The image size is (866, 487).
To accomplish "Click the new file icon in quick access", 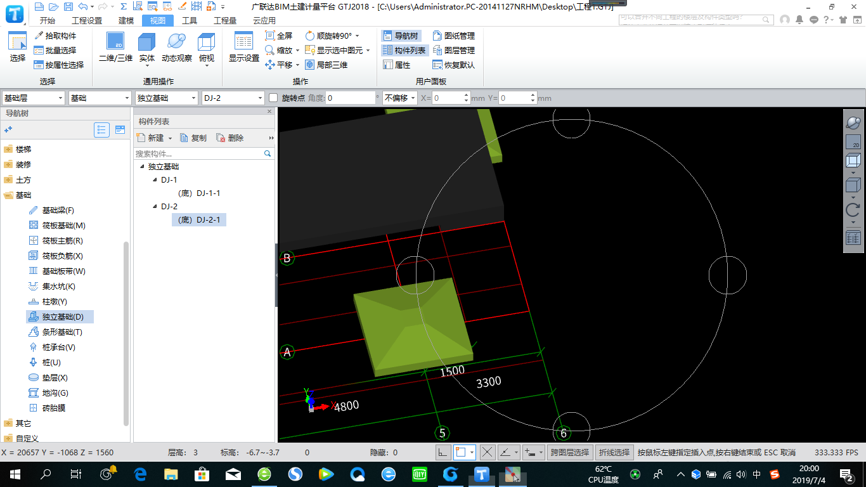I will coord(39,6).
